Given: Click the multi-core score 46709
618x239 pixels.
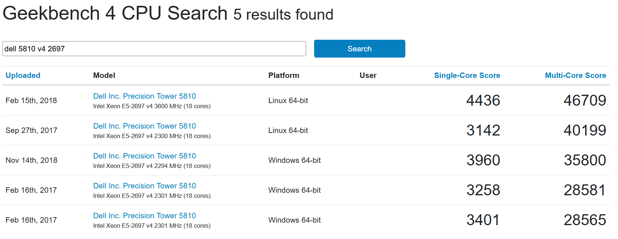Looking at the screenshot, I should pyautogui.click(x=585, y=101).
